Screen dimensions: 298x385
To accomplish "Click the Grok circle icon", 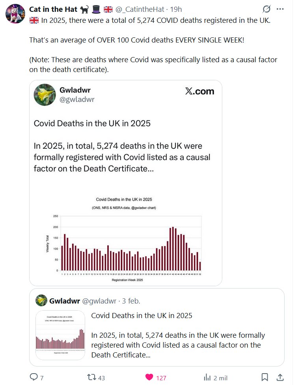I will pyautogui.click(x=266, y=9).
